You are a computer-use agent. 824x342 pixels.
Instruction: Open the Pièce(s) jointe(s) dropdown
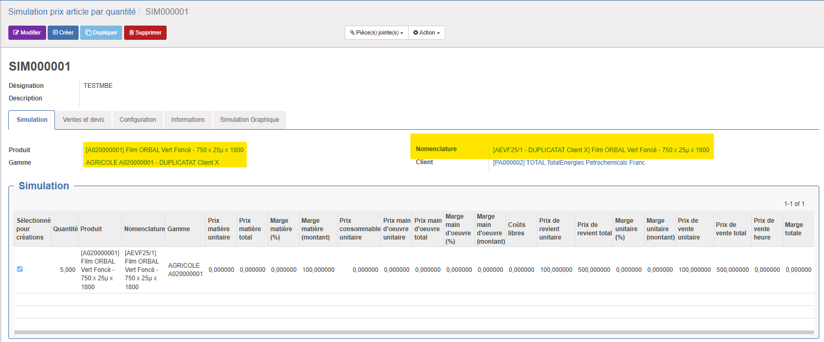point(376,32)
